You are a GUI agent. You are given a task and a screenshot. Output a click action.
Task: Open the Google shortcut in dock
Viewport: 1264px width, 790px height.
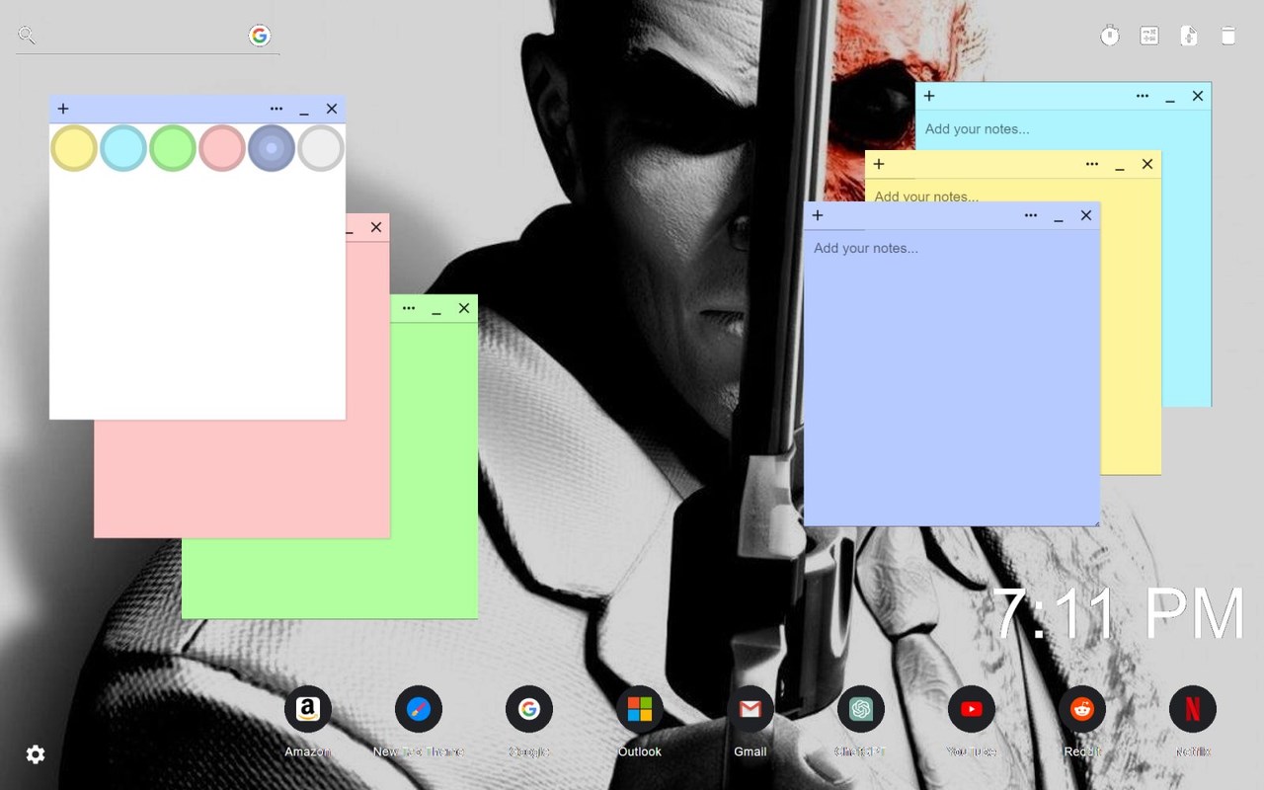[529, 709]
